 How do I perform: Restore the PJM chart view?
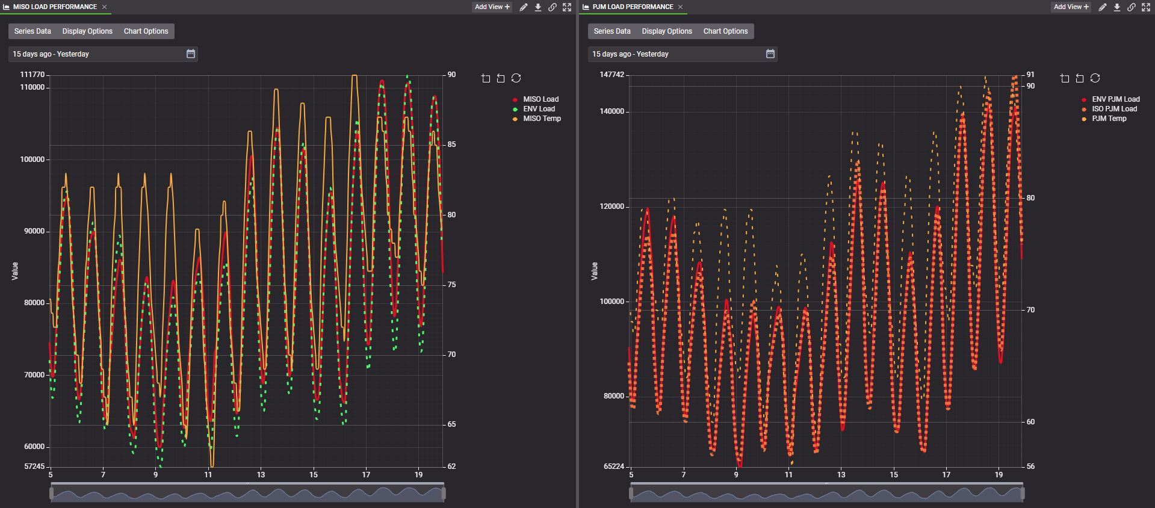coord(1095,78)
